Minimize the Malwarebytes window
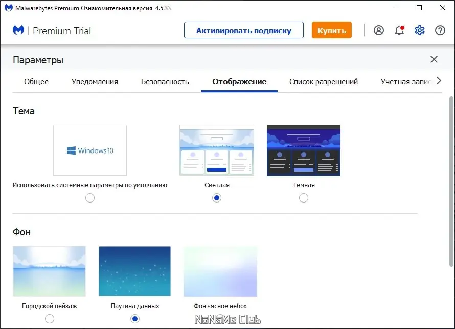 (396, 8)
